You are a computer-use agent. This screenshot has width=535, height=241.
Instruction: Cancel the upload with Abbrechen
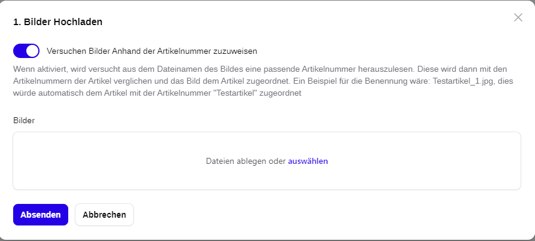click(104, 215)
